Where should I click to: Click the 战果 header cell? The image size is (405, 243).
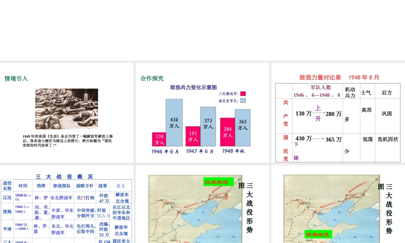click(x=102, y=185)
